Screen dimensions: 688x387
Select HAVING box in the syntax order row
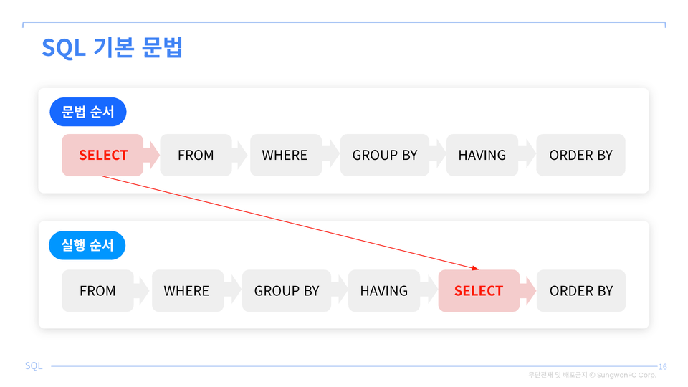pos(482,155)
